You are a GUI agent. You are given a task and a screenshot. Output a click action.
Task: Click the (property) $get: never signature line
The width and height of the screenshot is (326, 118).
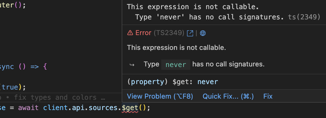click(x=172, y=82)
